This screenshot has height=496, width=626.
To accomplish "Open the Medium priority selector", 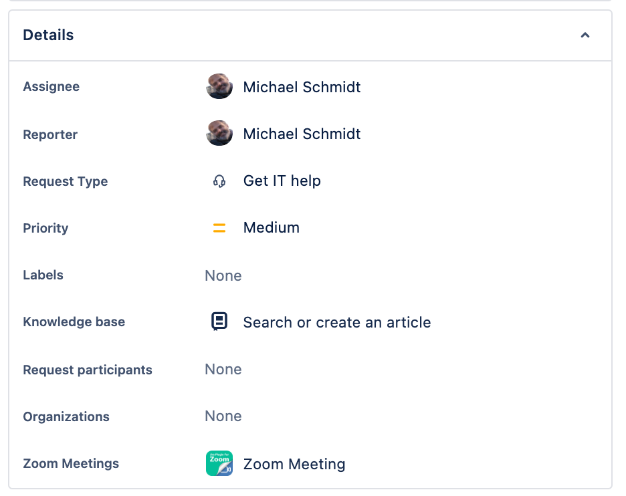I will (271, 228).
